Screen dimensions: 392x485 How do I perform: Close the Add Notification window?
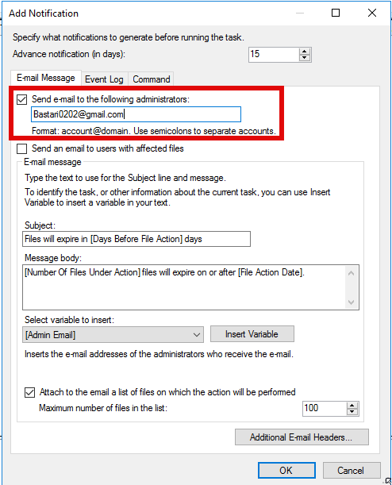(372, 13)
